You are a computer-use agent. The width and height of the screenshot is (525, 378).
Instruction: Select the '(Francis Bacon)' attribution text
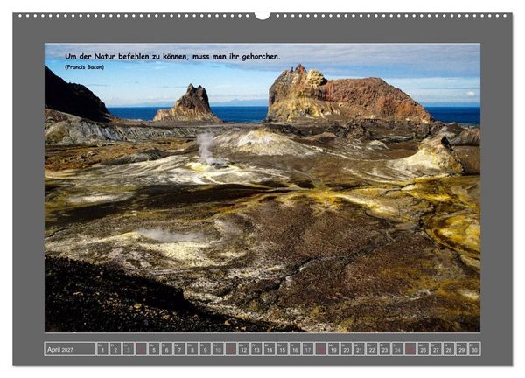tap(84, 67)
